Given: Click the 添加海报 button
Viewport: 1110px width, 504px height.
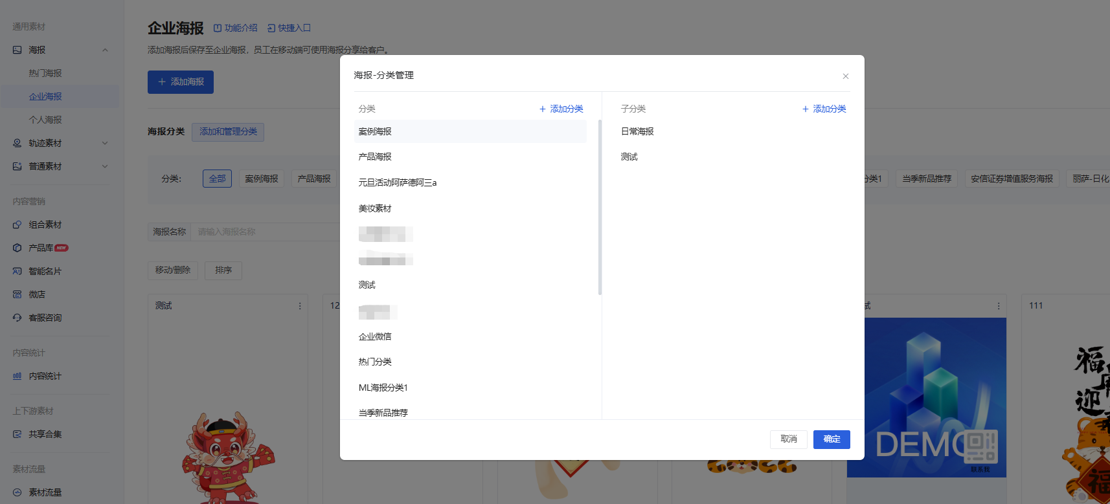Looking at the screenshot, I should tap(181, 82).
